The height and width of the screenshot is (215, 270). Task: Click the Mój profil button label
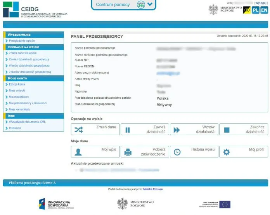point(257,149)
